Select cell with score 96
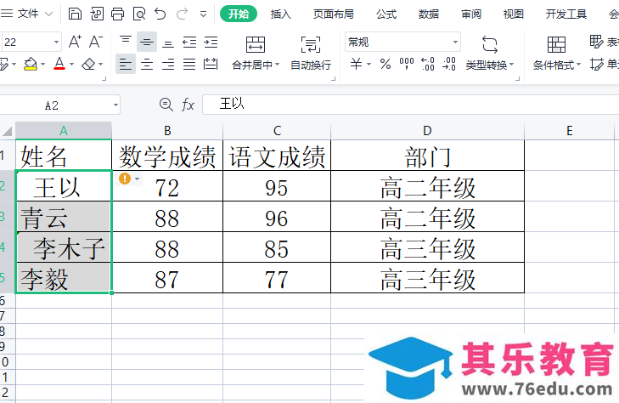This screenshot has width=619, height=403. click(276, 217)
